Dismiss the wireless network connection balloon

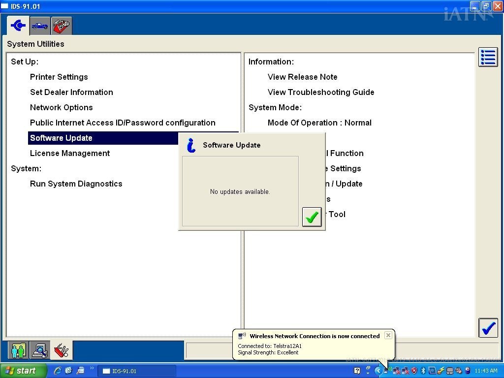(x=388, y=335)
